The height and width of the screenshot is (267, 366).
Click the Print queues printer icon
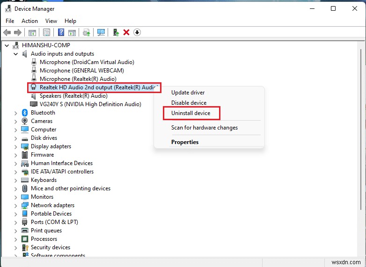point(25,231)
